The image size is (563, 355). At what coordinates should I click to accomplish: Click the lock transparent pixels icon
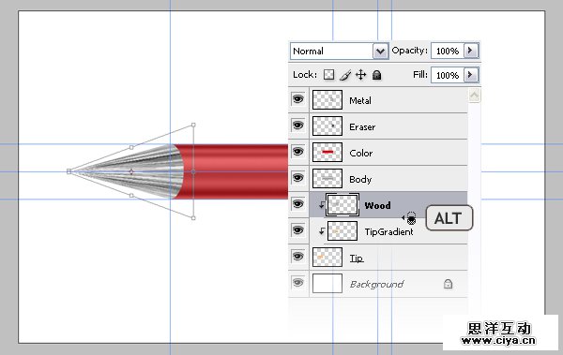328,75
